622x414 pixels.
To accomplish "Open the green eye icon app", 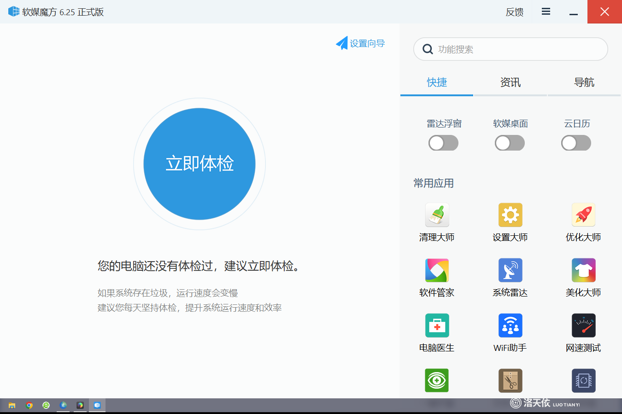I will 437,380.
